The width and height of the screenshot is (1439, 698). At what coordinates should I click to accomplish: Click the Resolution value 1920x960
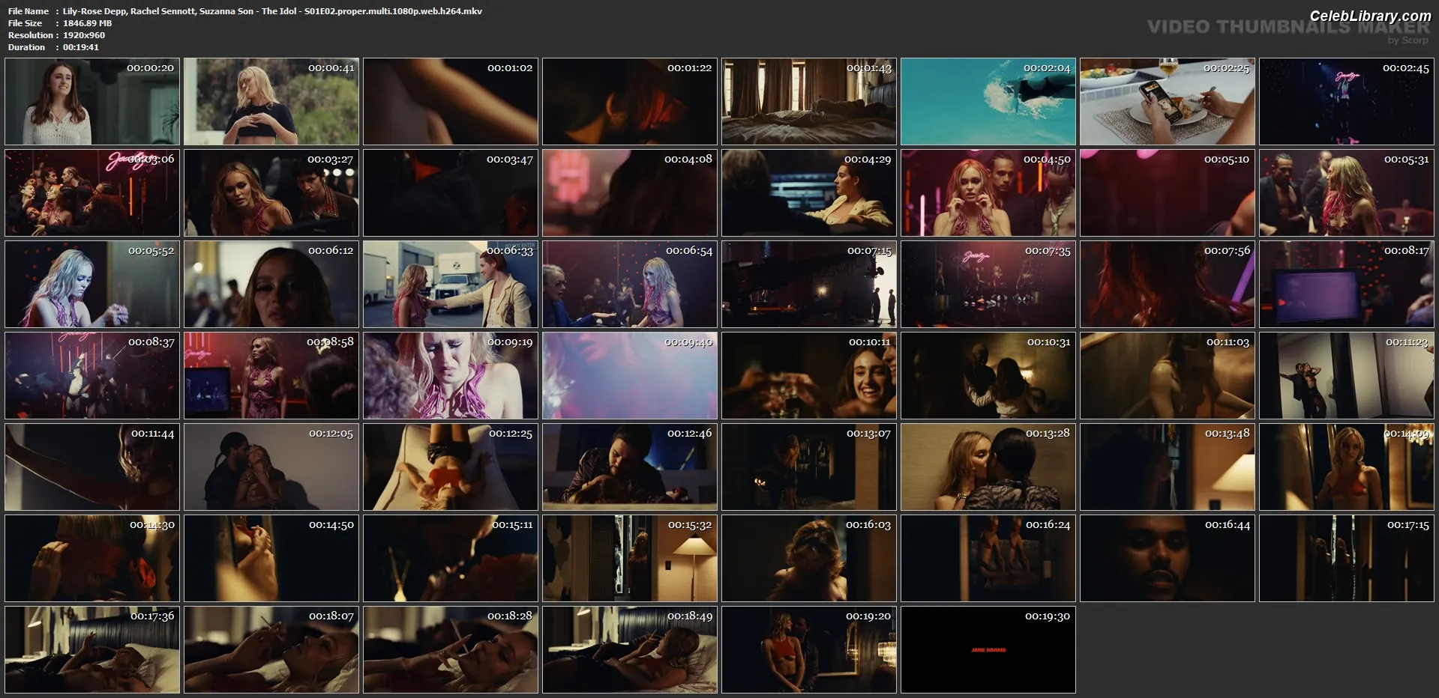coord(84,35)
